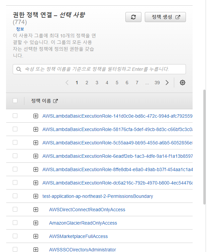Click the refresh policies icon button
Viewport: 211px width, 252px height.
(133, 17)
